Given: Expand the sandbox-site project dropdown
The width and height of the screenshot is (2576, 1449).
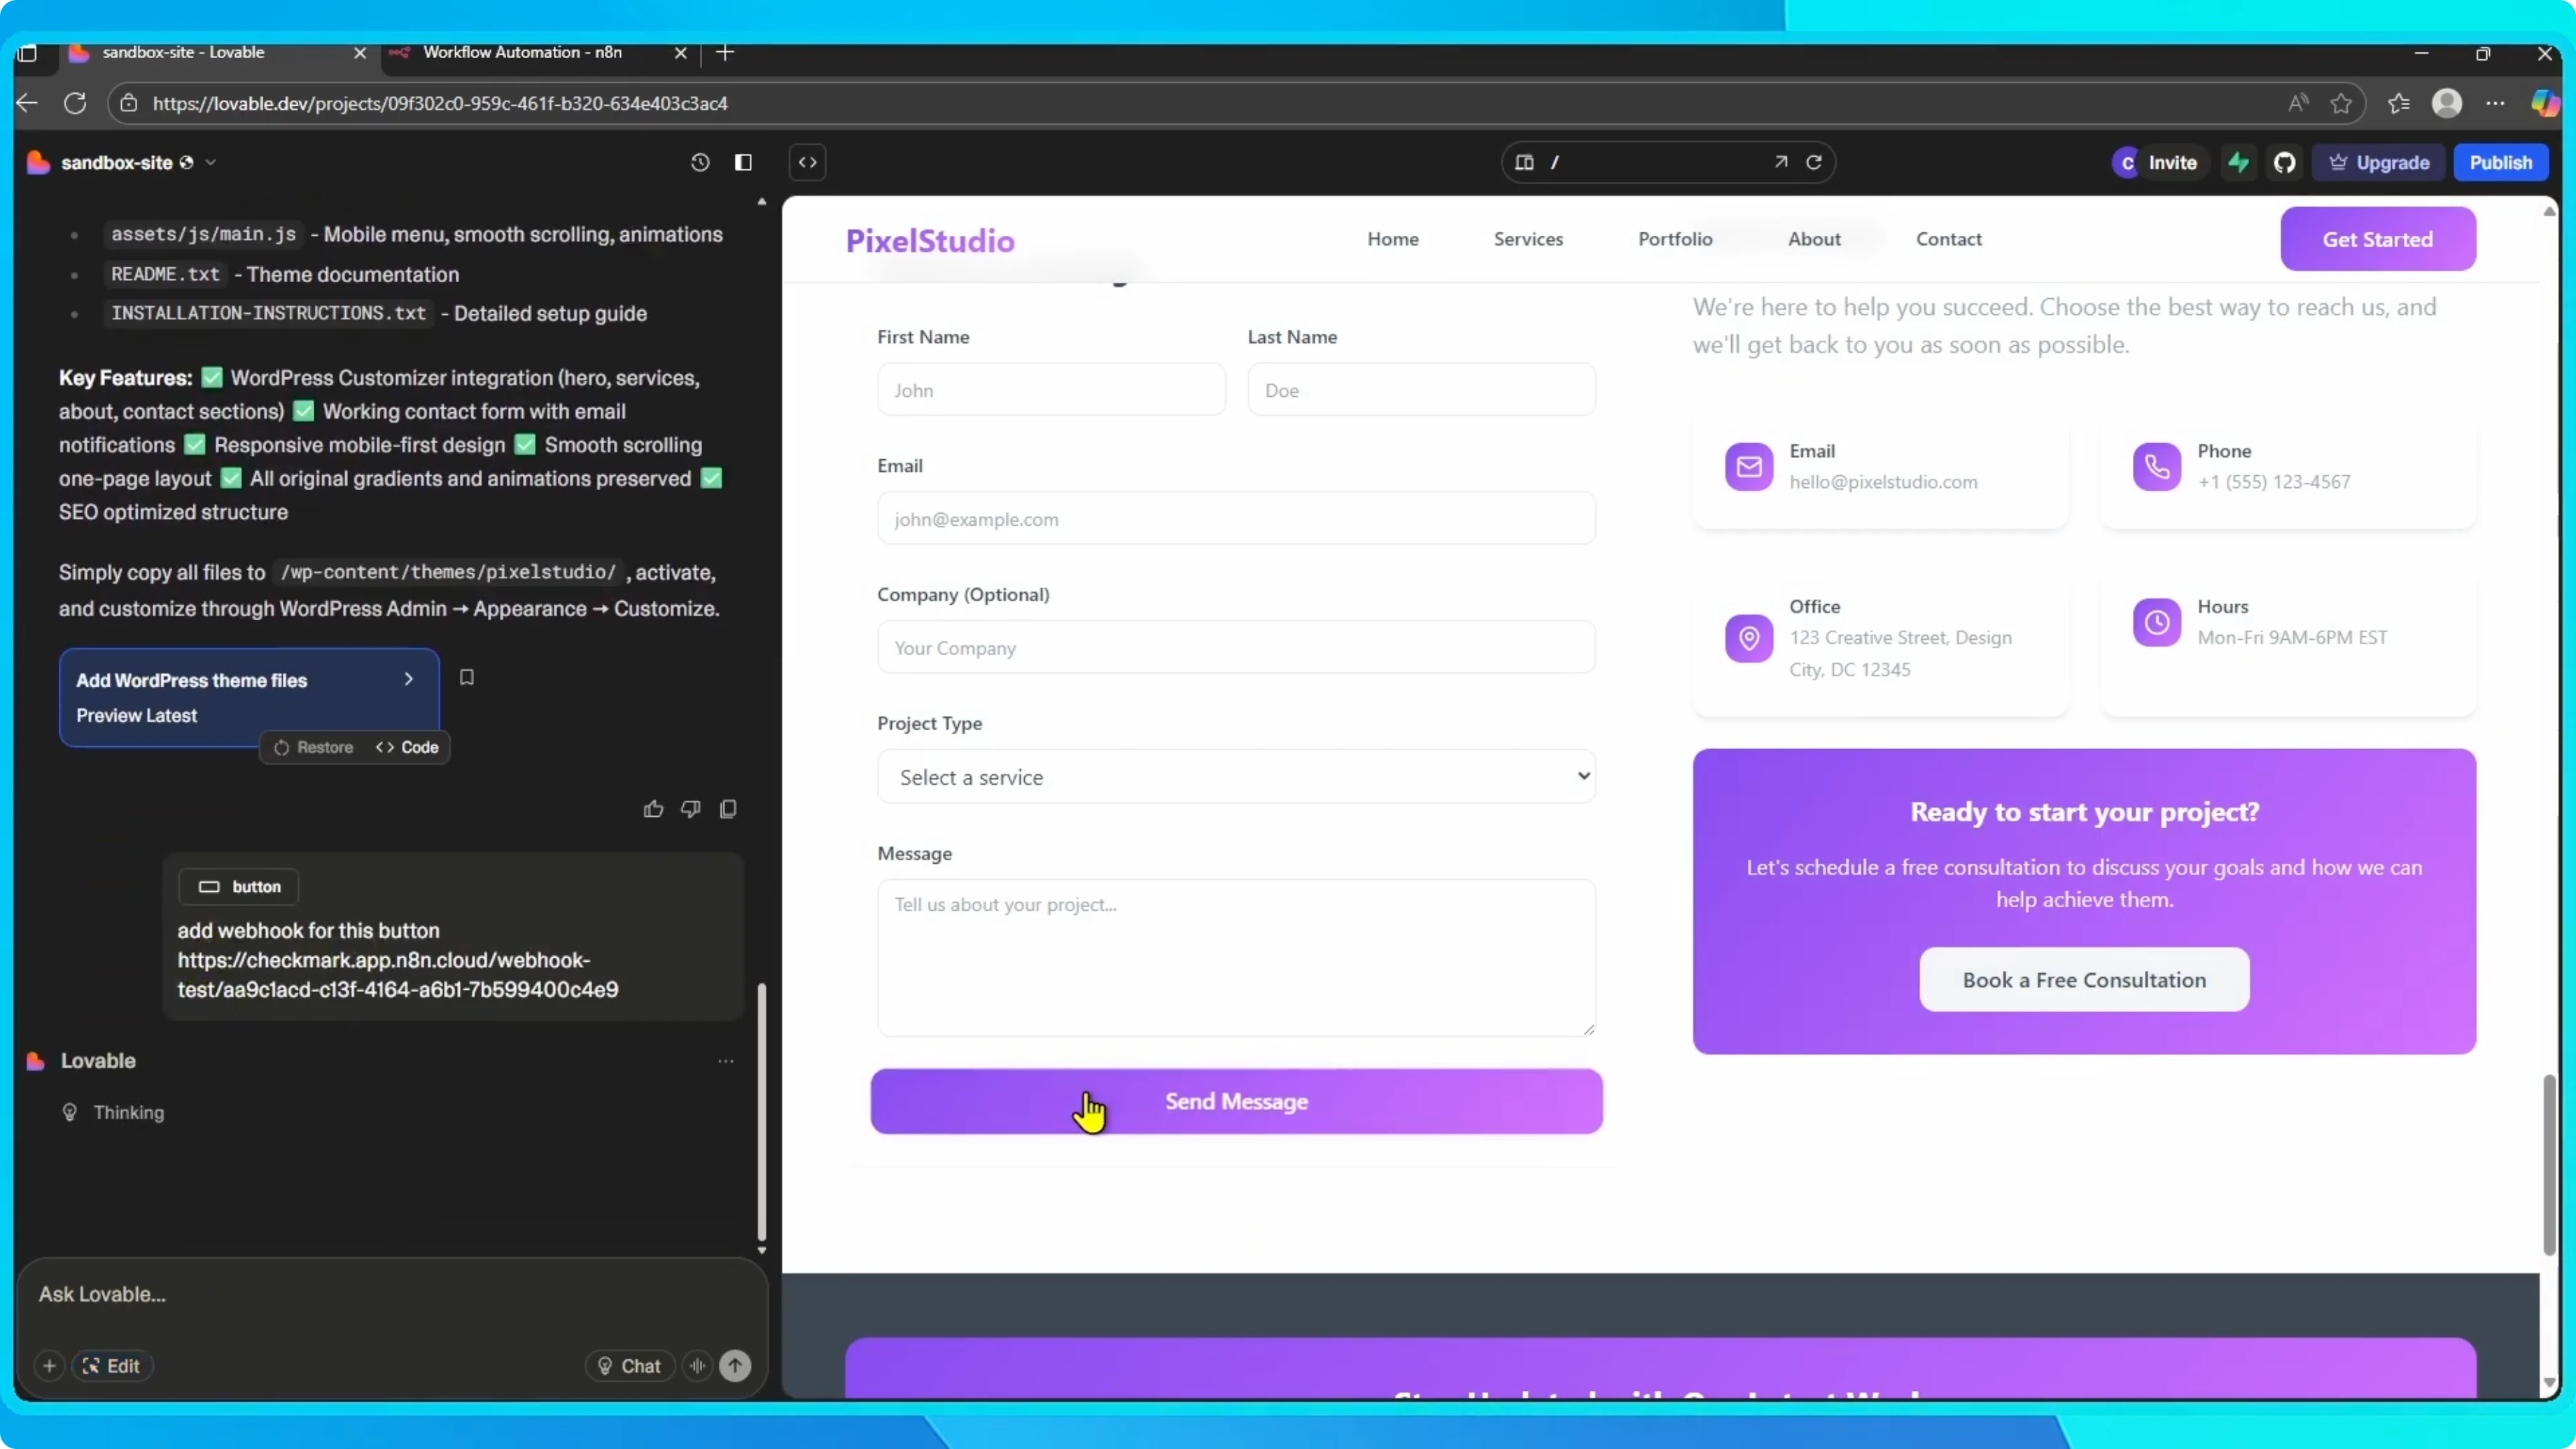Looking at the screenshot, I should coord(210,162).
